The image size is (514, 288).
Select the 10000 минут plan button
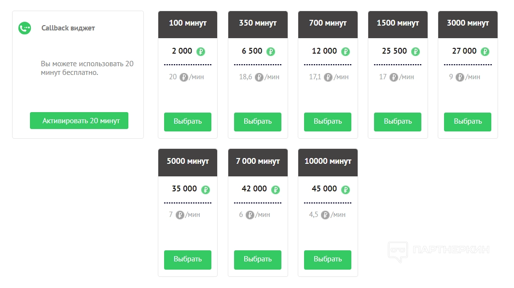(328, 259)
